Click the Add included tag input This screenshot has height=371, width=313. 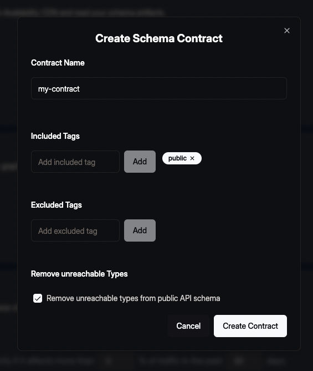point(75,162)
